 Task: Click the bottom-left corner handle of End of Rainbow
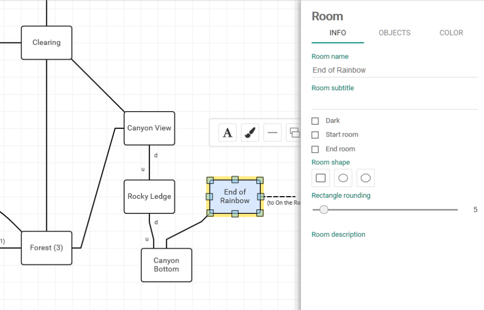pyautogui.click(x=210, y=213)
